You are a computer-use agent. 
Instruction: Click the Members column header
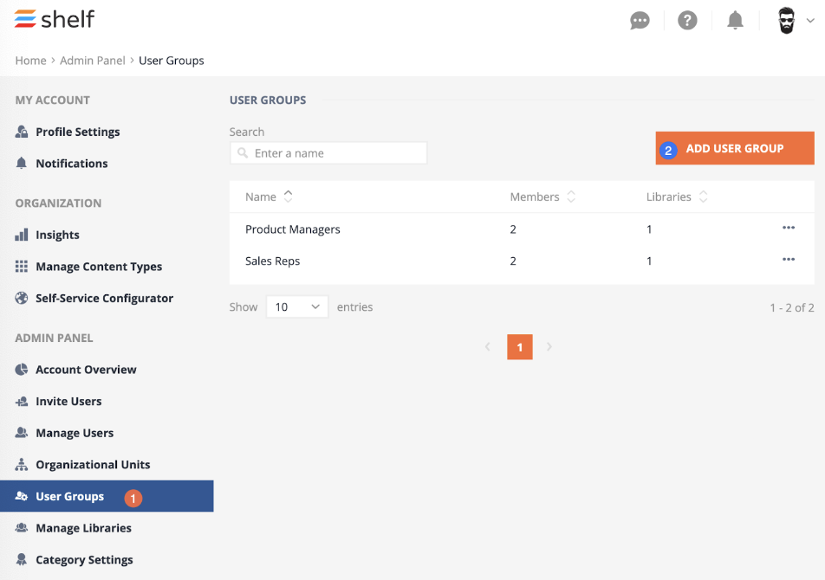coord(535,197)
